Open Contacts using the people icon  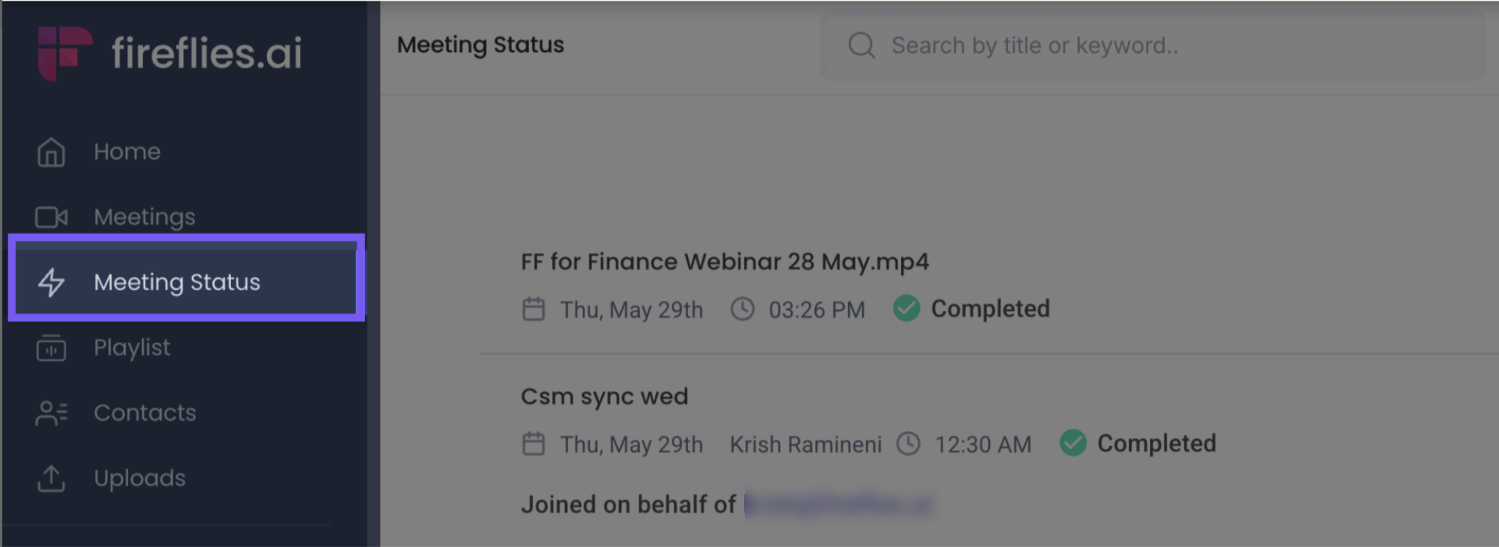point(50,413)
